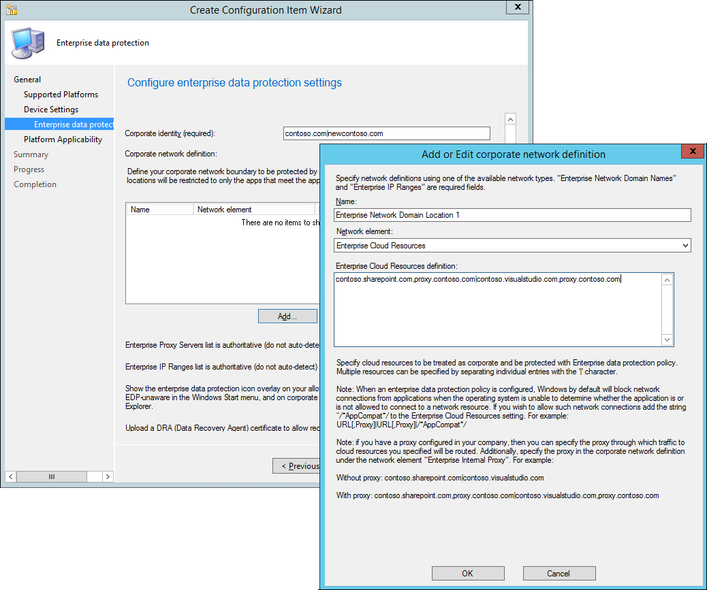Select Progress step in sidebar
Viewport: 707px width, 590px height.
(29, 169)
